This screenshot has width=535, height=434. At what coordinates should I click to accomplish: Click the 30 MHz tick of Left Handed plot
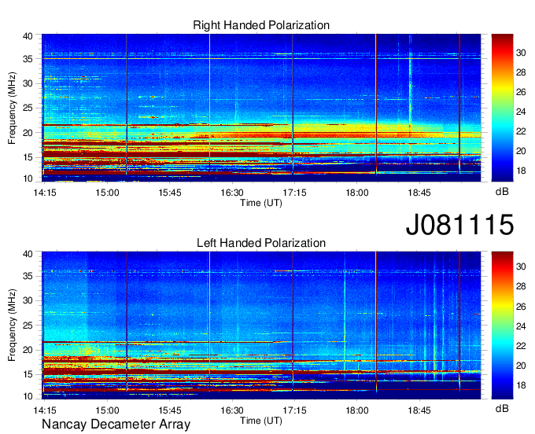tap(28, 300)
